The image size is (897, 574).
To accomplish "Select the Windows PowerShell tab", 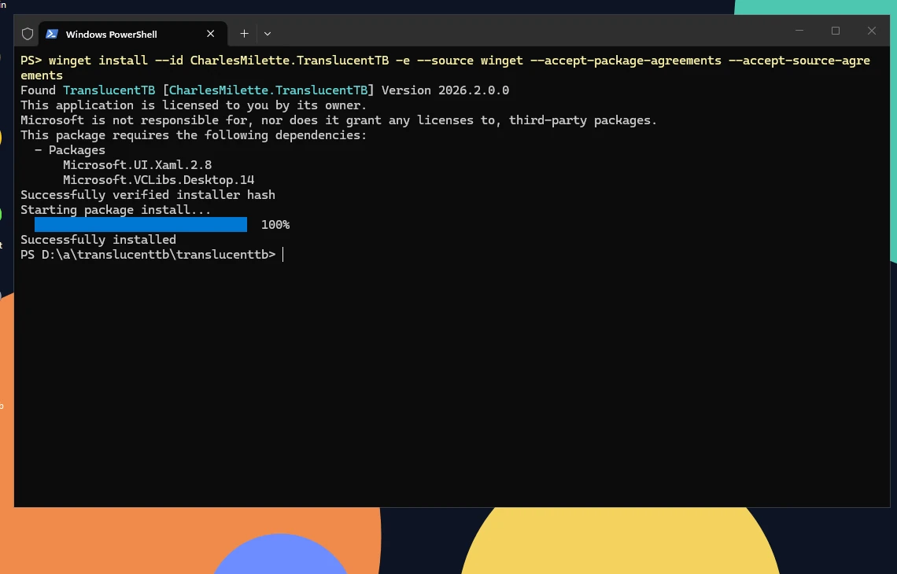I will click(x=133, y=34).
